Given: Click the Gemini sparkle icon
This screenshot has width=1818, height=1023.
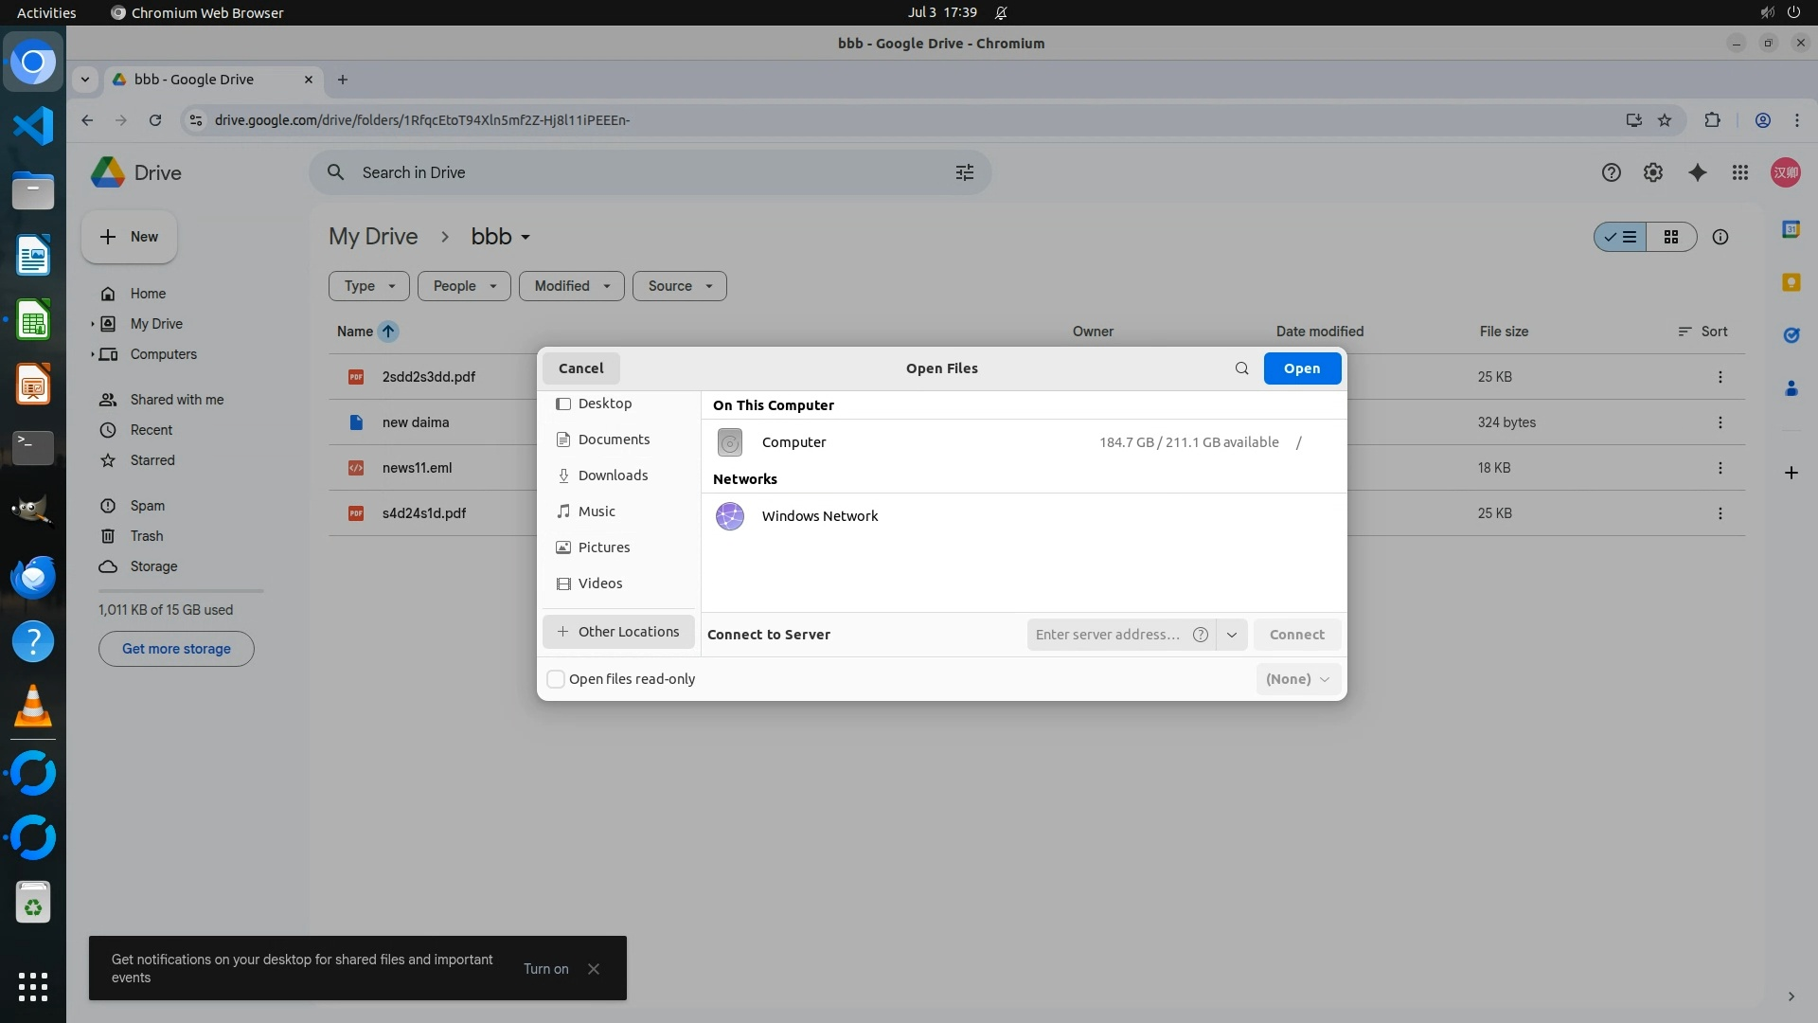Looking at the screenshot, I should pos(1697,172).
